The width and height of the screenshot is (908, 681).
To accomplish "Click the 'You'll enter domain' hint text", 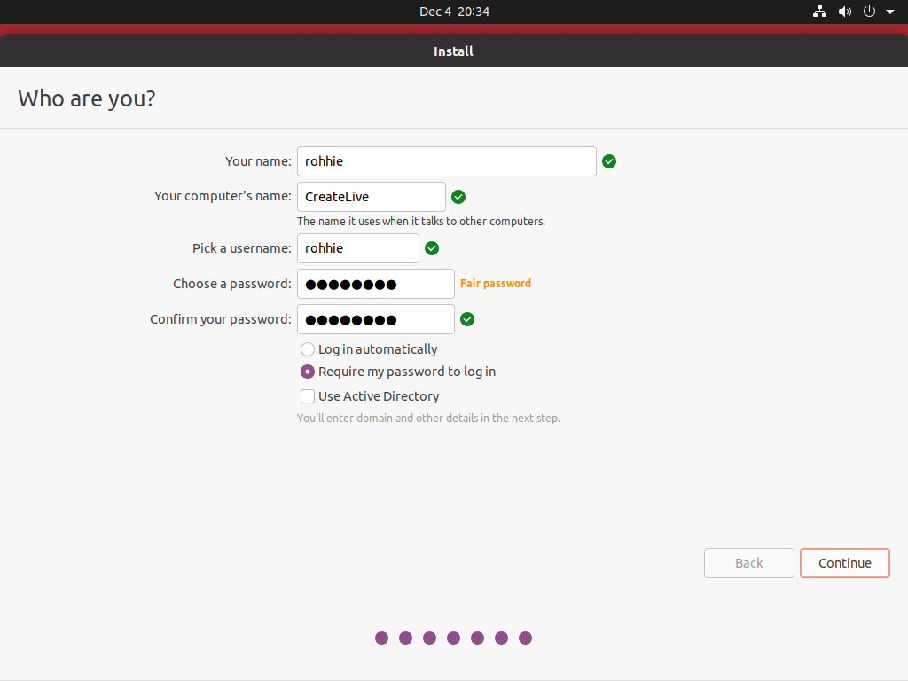I will pyautogui.click(x=428, y=419).
